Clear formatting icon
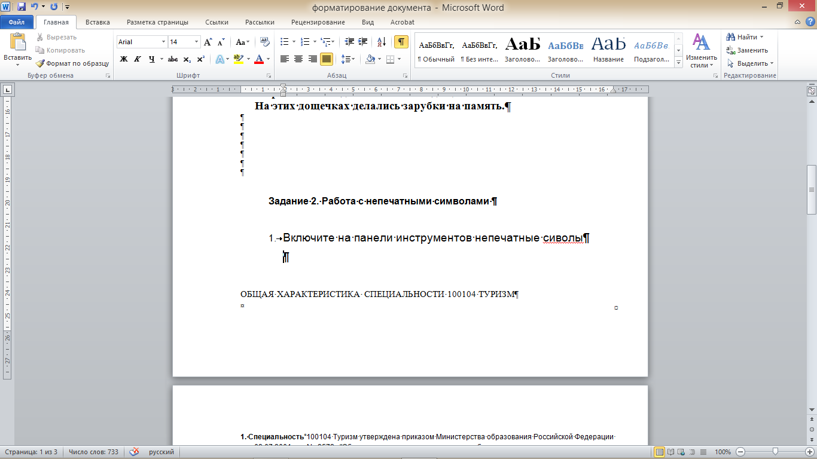 pos(264,42)
